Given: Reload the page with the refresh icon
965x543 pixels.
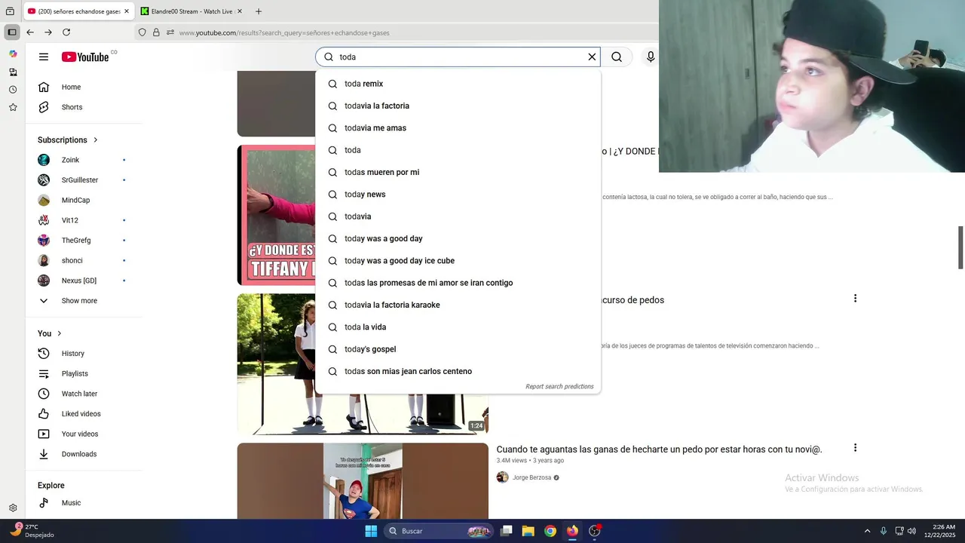Looking at the screenshot, I should click(x=66, y=32).
